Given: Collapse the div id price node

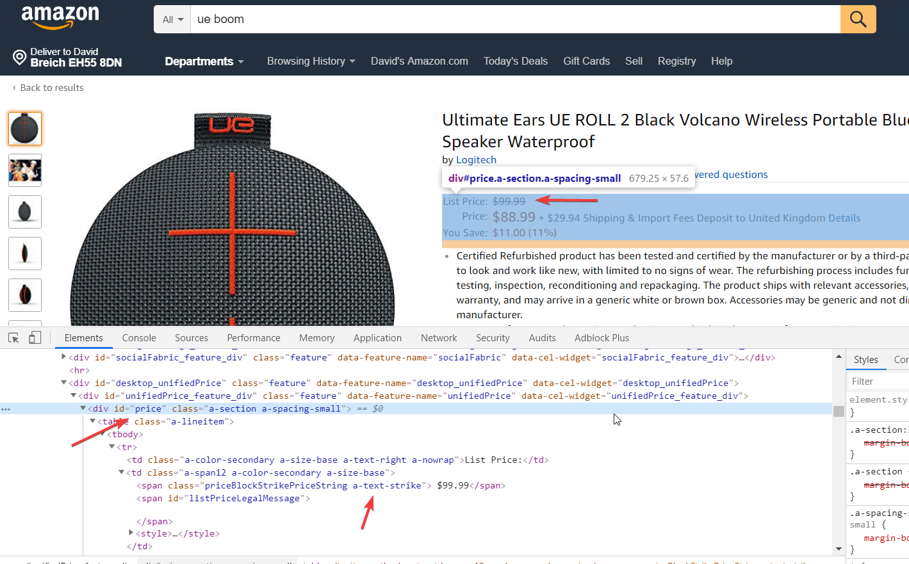Looking at the screenshot, I should coord(83,408).
